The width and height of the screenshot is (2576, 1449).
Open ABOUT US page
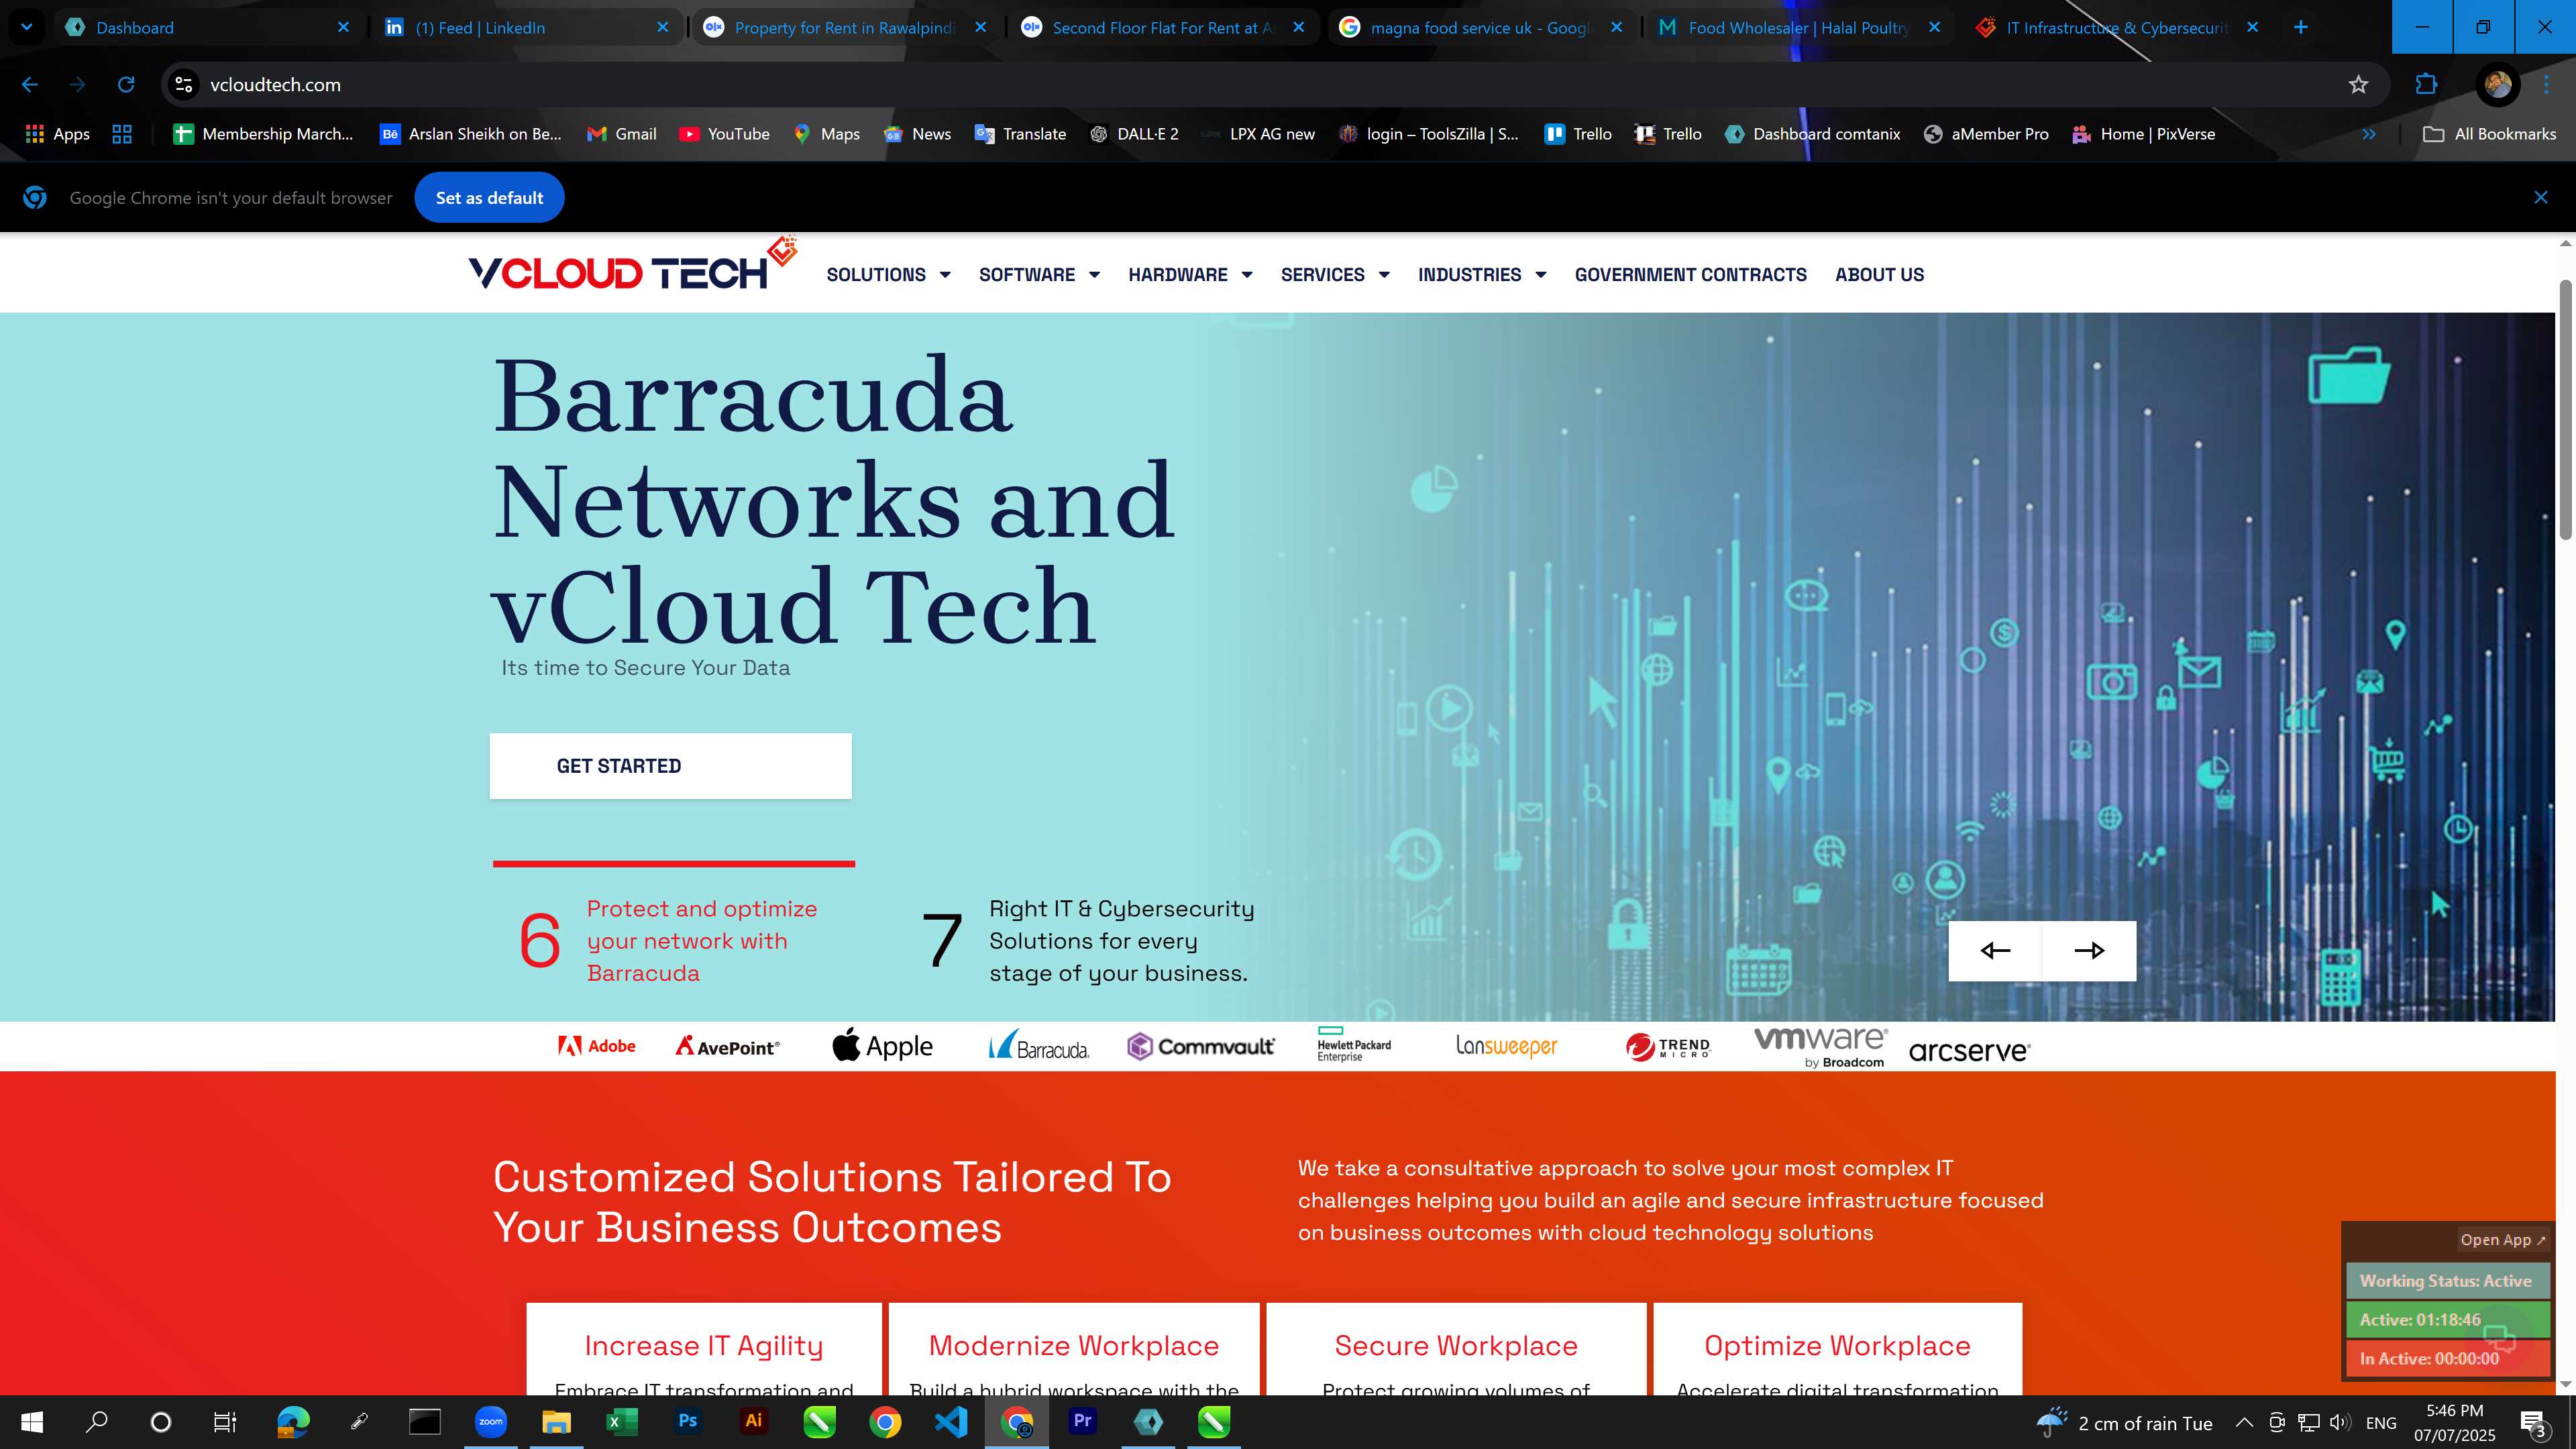point(1879,275)
